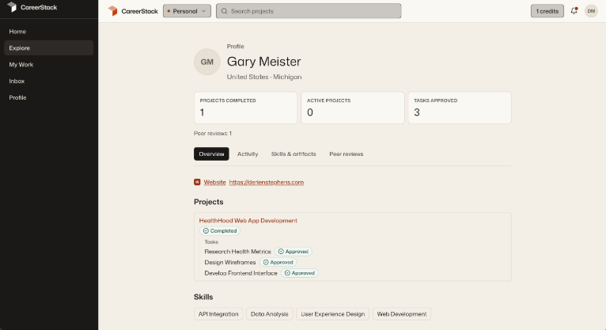
Task: Click the Completed status badge
Action: point(220,231)
